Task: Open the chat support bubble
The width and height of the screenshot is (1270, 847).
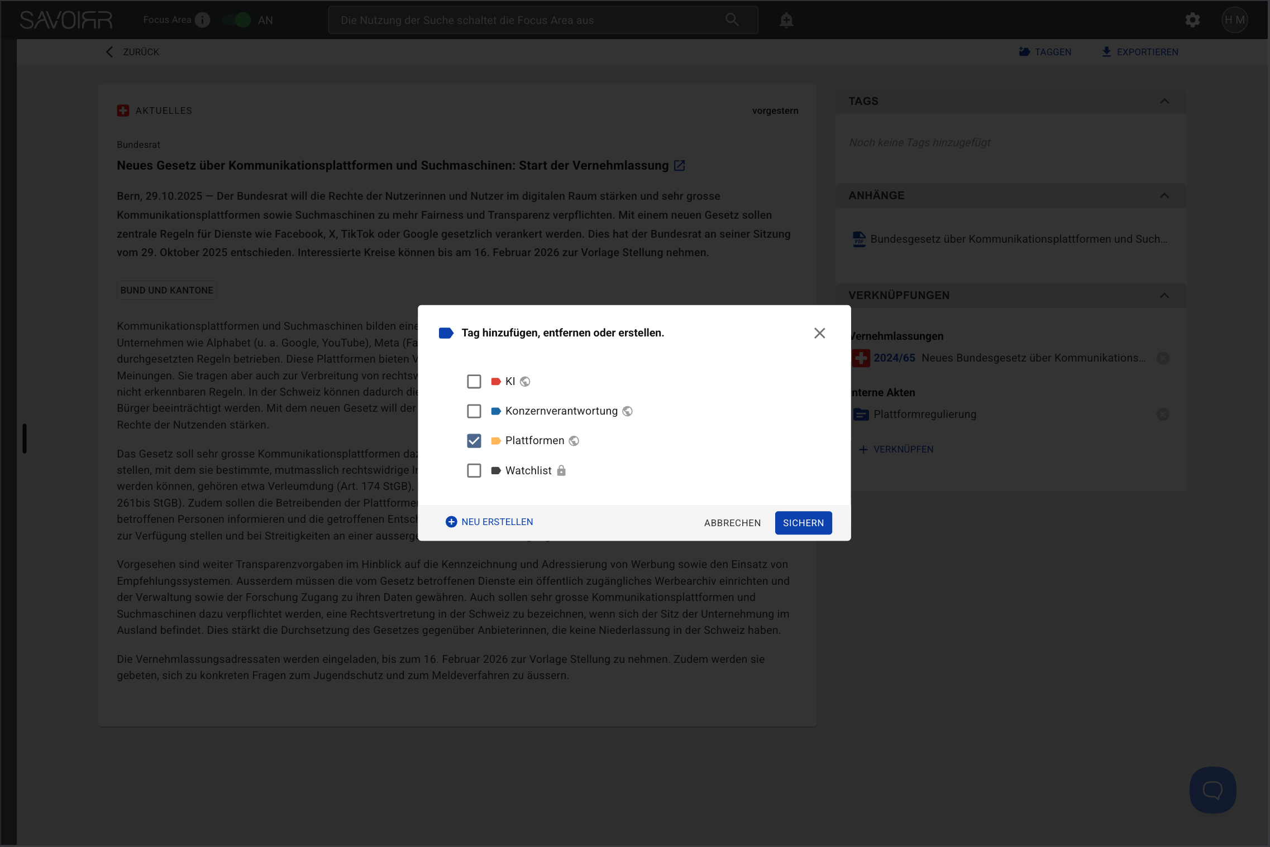Action: click(x=1212, y=790)
